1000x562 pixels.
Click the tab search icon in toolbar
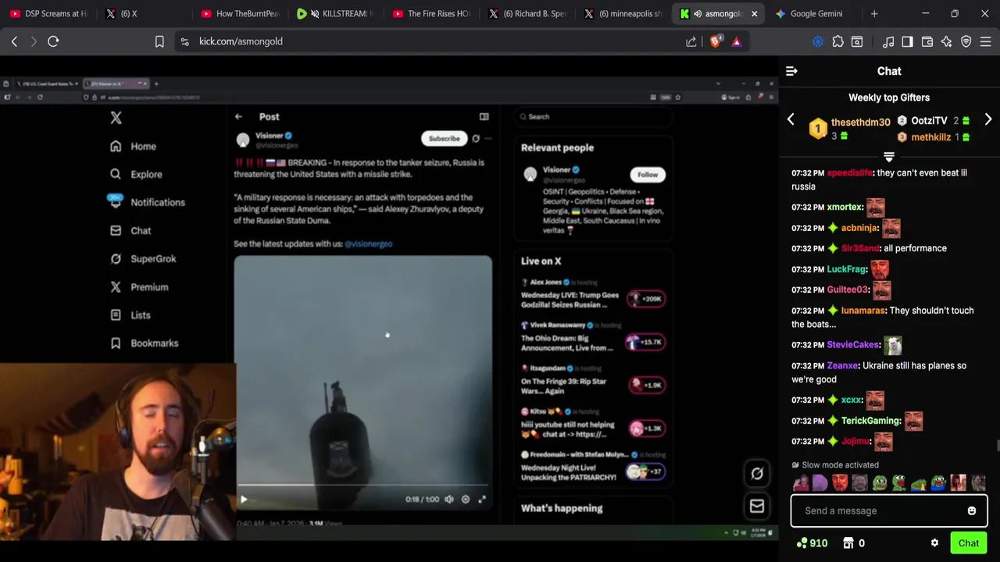[857, 41]
